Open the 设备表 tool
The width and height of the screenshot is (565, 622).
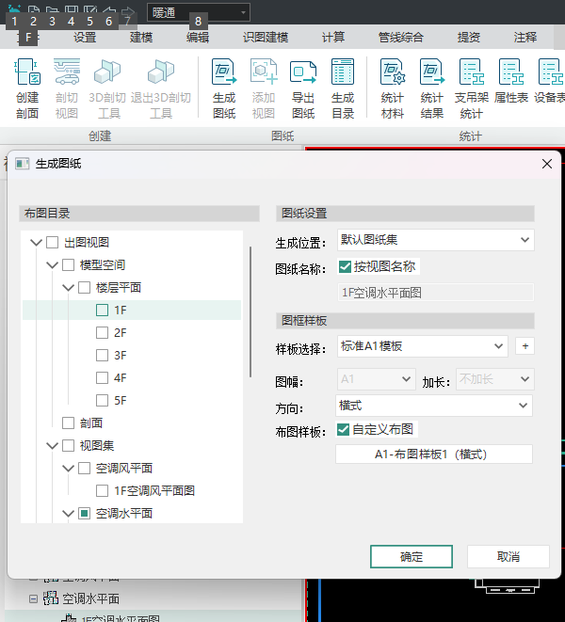[551, 72]
